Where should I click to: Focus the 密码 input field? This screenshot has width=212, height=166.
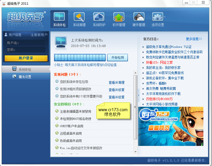click(26, 50)
